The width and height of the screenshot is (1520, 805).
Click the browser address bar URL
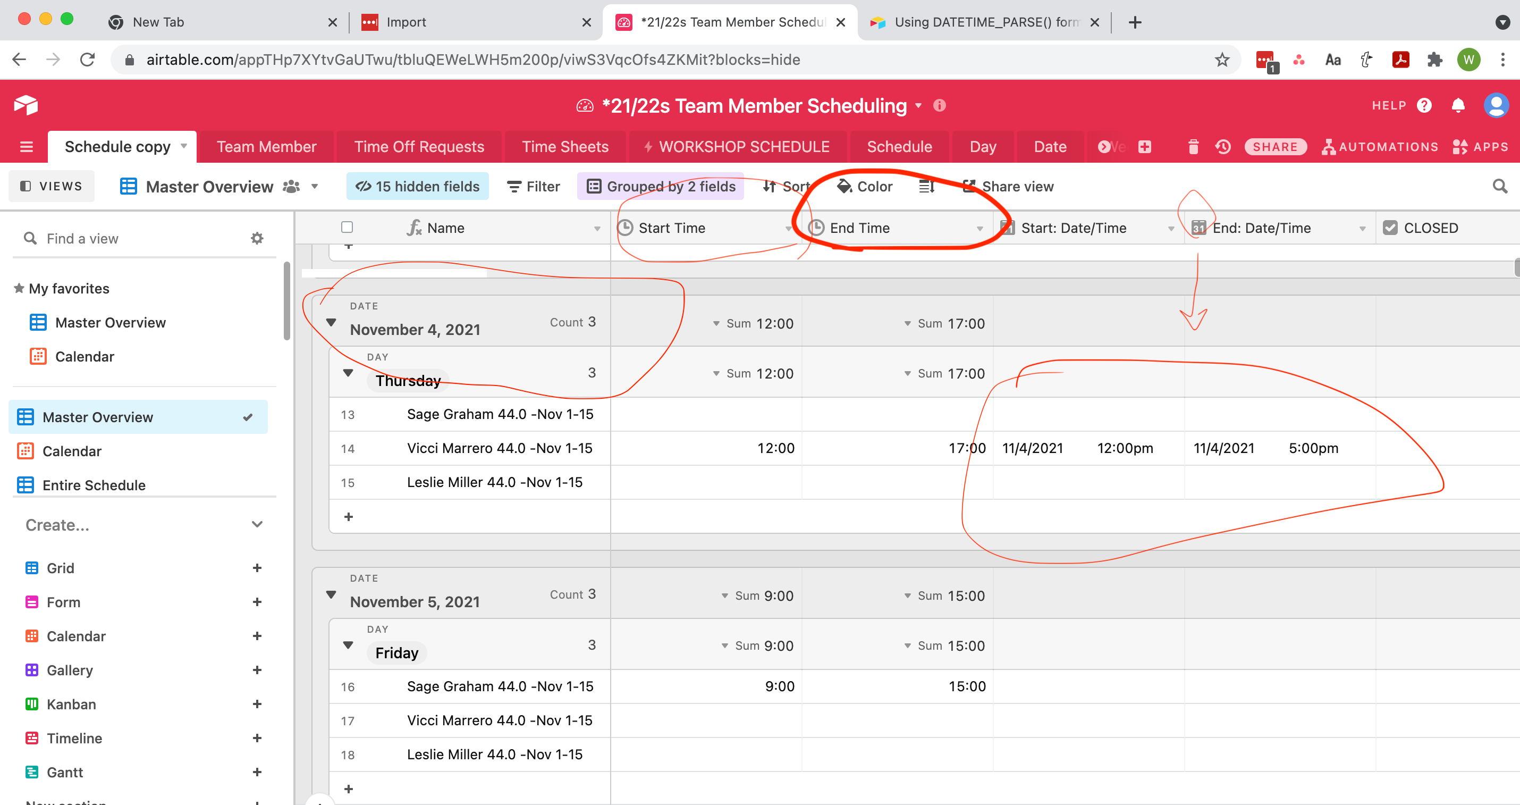coord(473,60)
